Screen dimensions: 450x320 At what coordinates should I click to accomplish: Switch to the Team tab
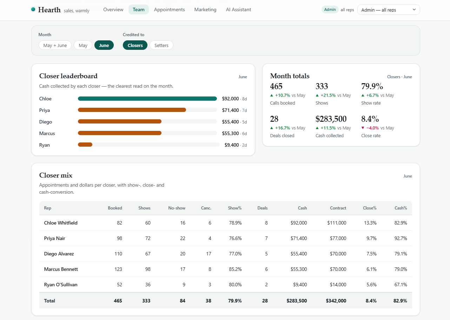pos(139,9)
